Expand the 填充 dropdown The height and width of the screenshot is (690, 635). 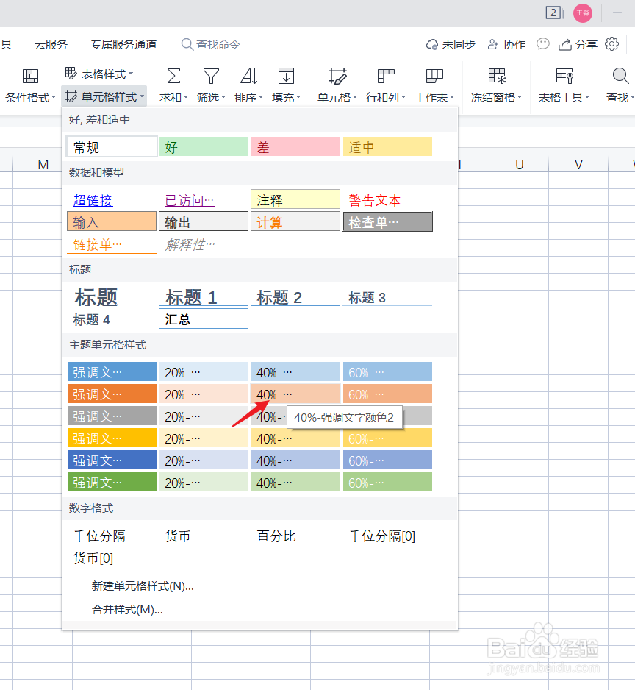(298, 97)
